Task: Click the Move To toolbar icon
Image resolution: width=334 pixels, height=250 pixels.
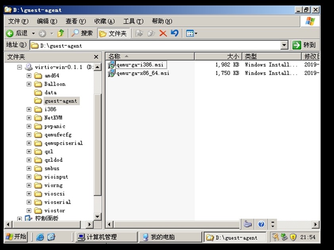Action: pos(139,33)
